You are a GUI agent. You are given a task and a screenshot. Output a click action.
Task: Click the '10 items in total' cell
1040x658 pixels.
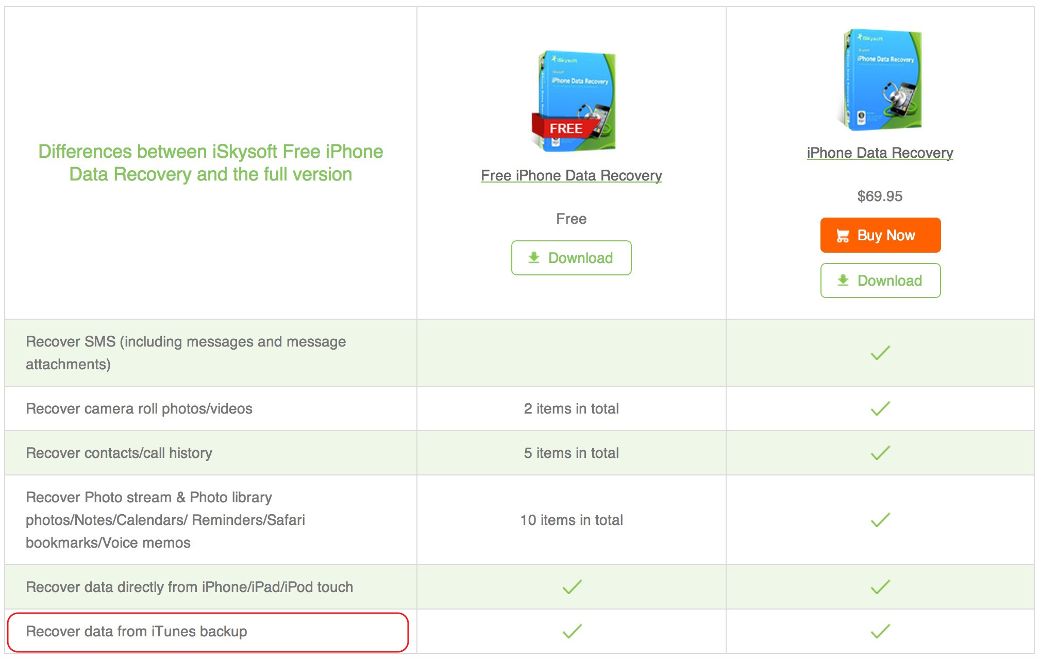[x=571, y=520]
